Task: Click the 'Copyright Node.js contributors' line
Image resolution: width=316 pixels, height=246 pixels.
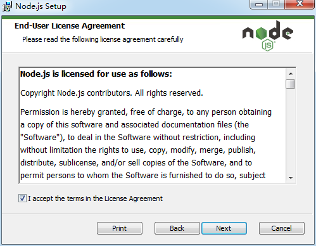Action: [111, 93]
